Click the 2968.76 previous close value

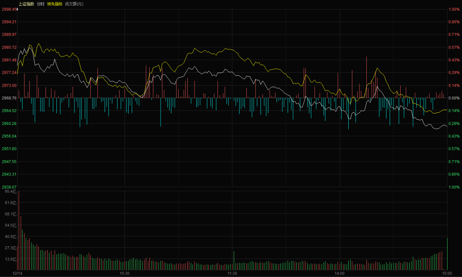click(9, 98)
